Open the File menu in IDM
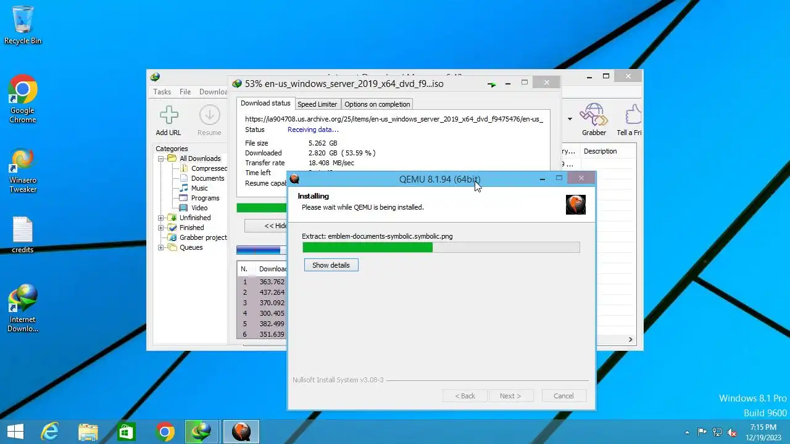Image resolution: width=790 pixels, height=444 pixels. 185,92
